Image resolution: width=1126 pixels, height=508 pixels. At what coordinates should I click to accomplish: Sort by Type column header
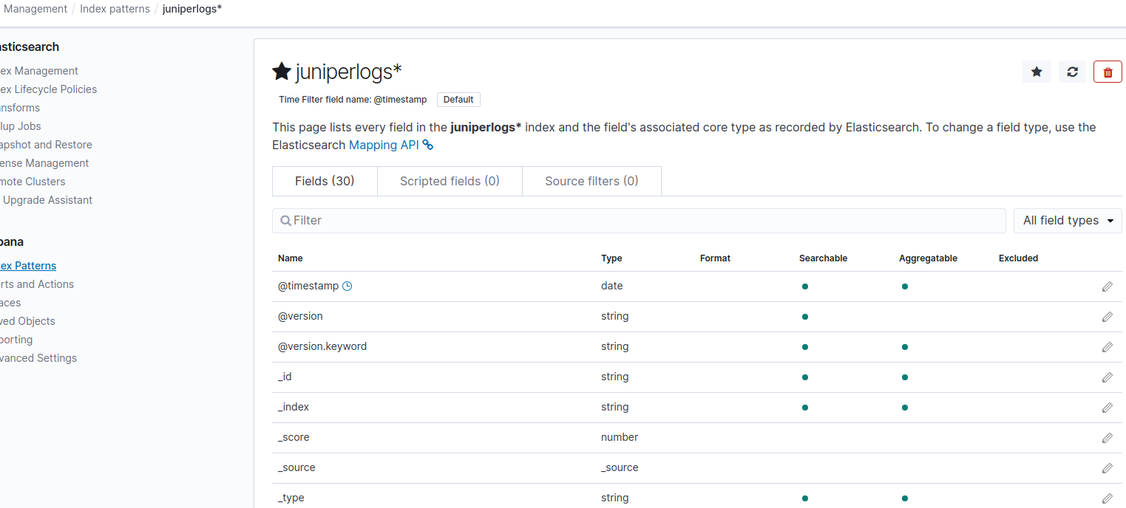(x=611, y=258)
